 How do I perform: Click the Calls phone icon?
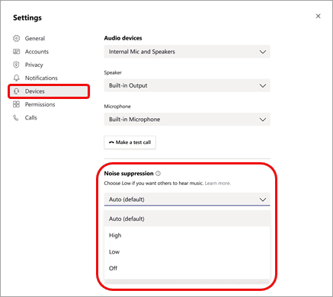(x=16, y=118)
